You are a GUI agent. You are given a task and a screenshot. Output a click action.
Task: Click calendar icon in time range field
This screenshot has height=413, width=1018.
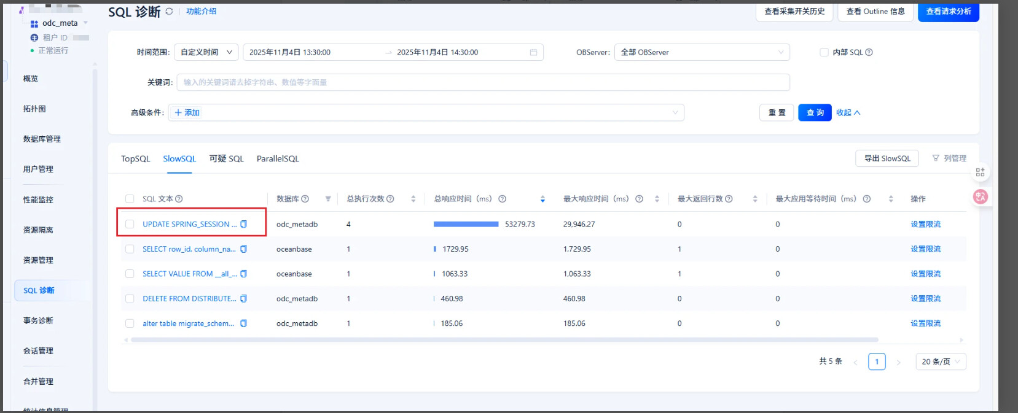(533, 53)
